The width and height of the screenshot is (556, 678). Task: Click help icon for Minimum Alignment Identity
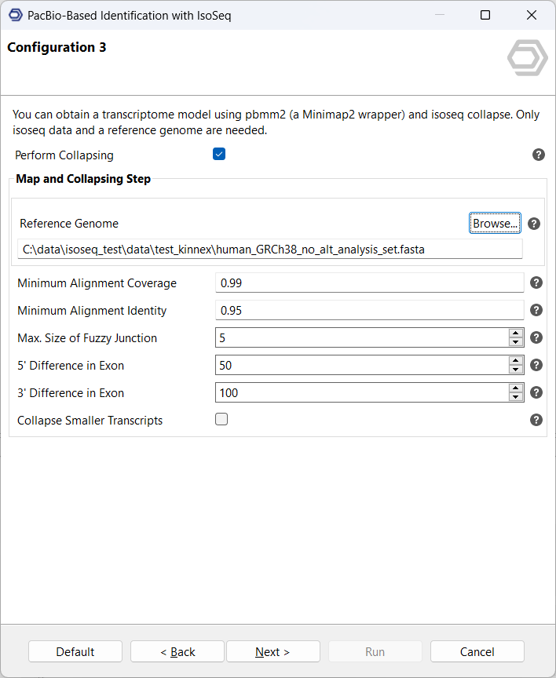(536, 310)
